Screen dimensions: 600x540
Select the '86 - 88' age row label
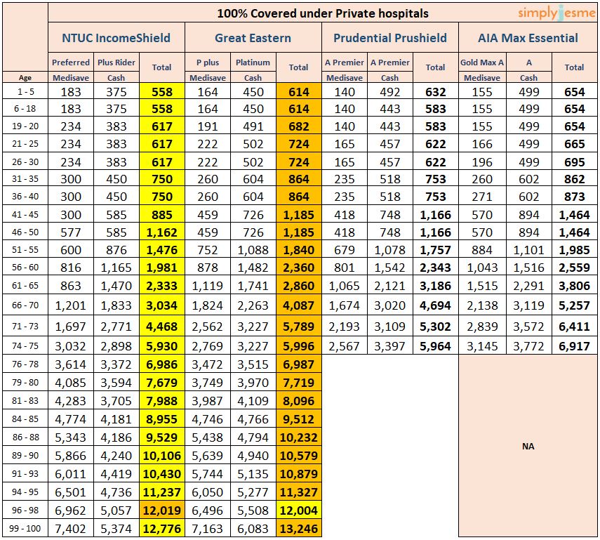coord(25,437)
